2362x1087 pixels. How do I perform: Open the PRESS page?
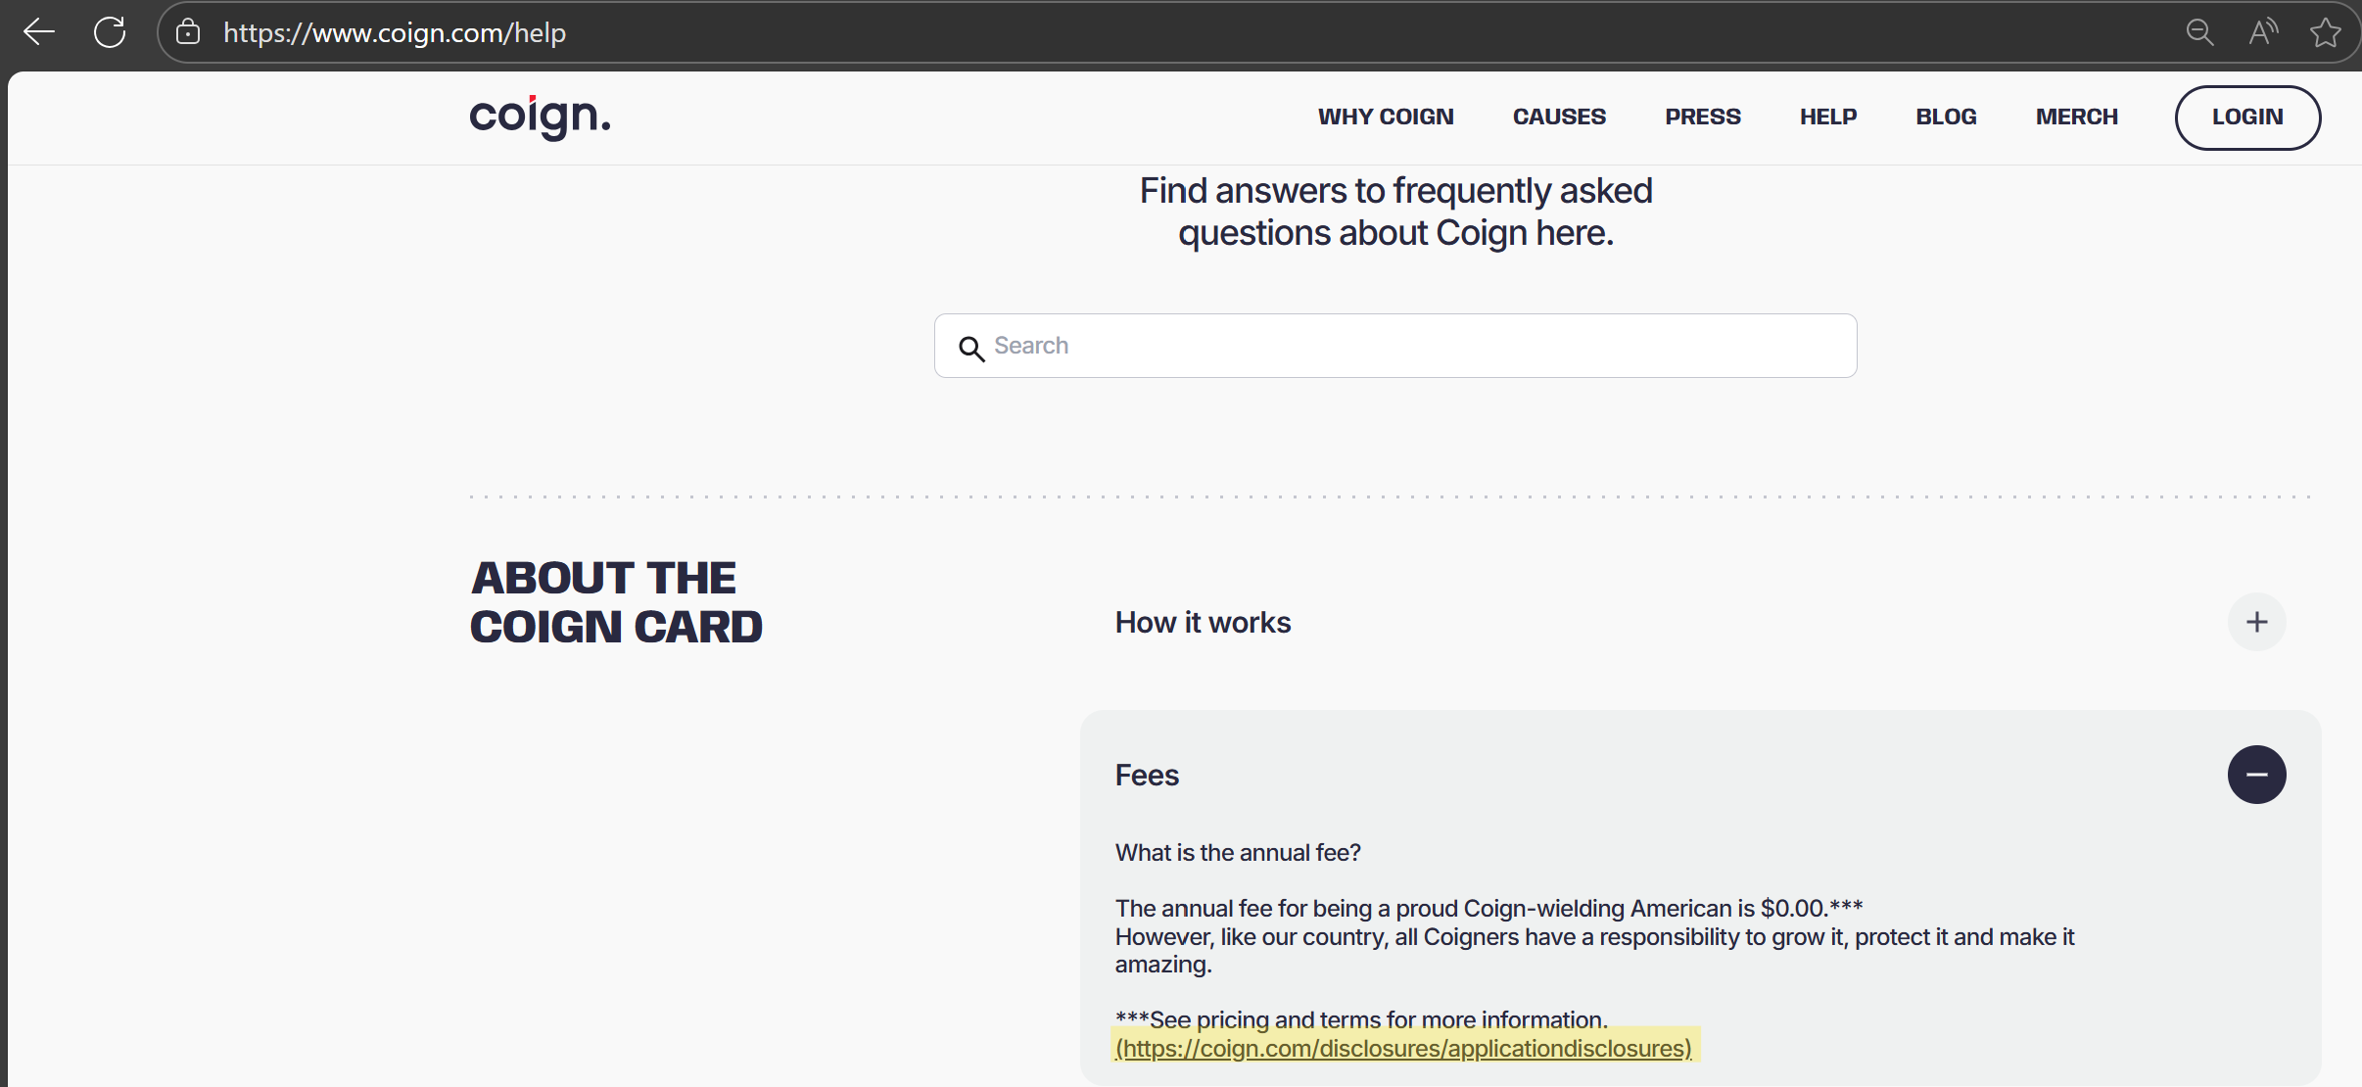pyautogui.click(x=1703, y=117)
